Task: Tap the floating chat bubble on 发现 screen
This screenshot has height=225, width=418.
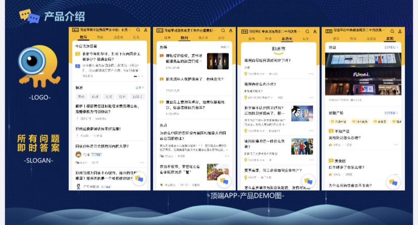Action: [393, 183]
